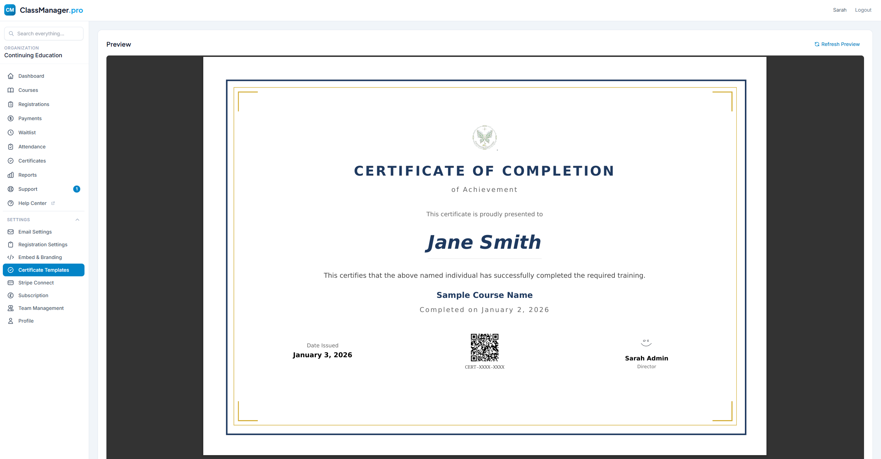Open the Profile settings entry
This screenshot has height=459, width=881.
click(x=25, y=320)
